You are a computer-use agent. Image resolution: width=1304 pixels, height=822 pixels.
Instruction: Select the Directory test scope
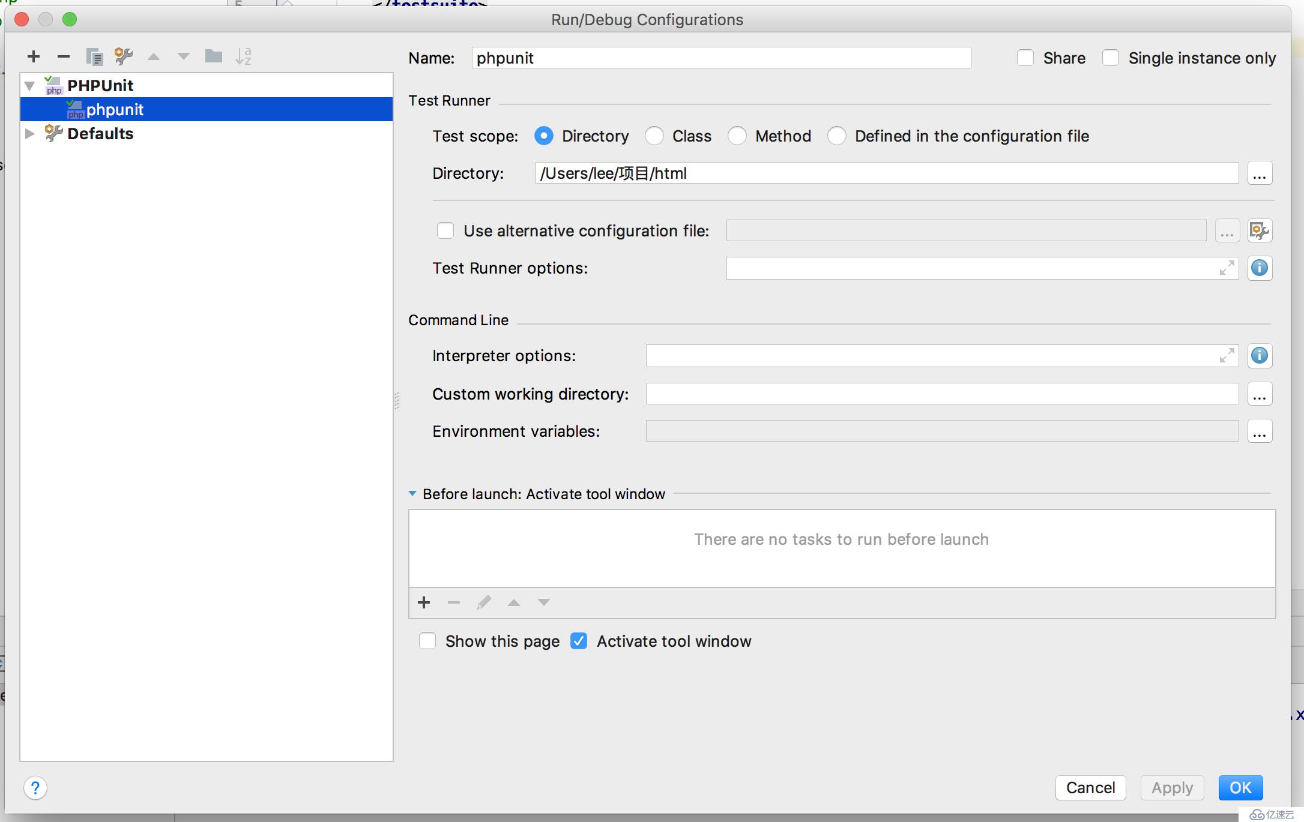click(x=544, y=136)
